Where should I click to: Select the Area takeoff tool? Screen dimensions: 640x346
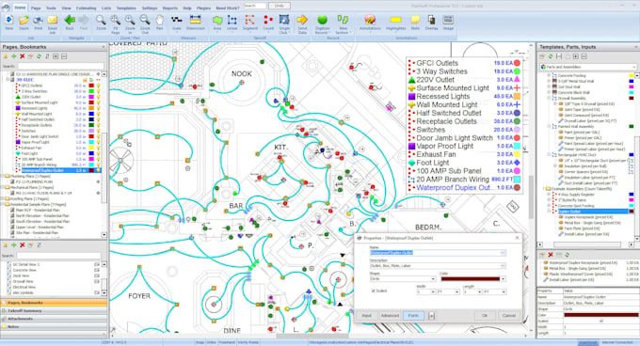coord(217,20)
